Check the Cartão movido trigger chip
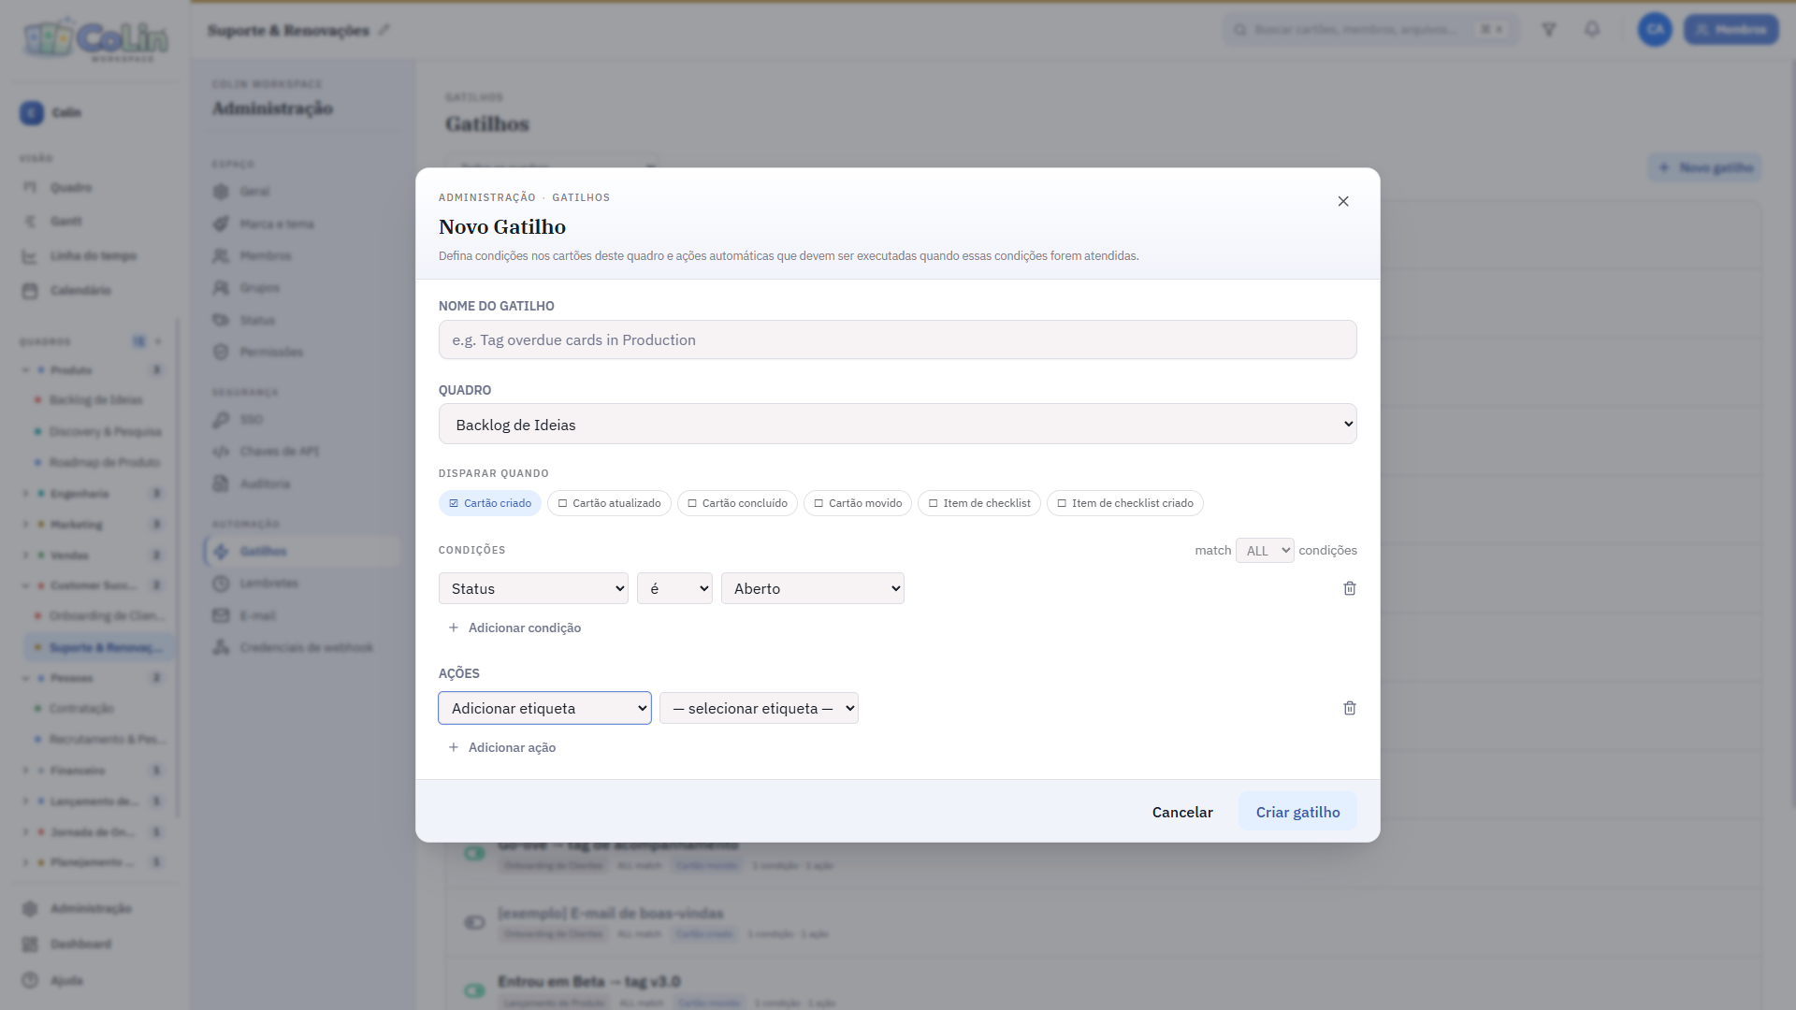This screenshot has height=1010, width=1796. [x=858, y=503]
